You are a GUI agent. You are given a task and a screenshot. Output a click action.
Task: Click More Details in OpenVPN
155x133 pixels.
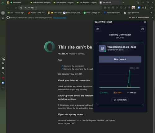tap(120, 100)
